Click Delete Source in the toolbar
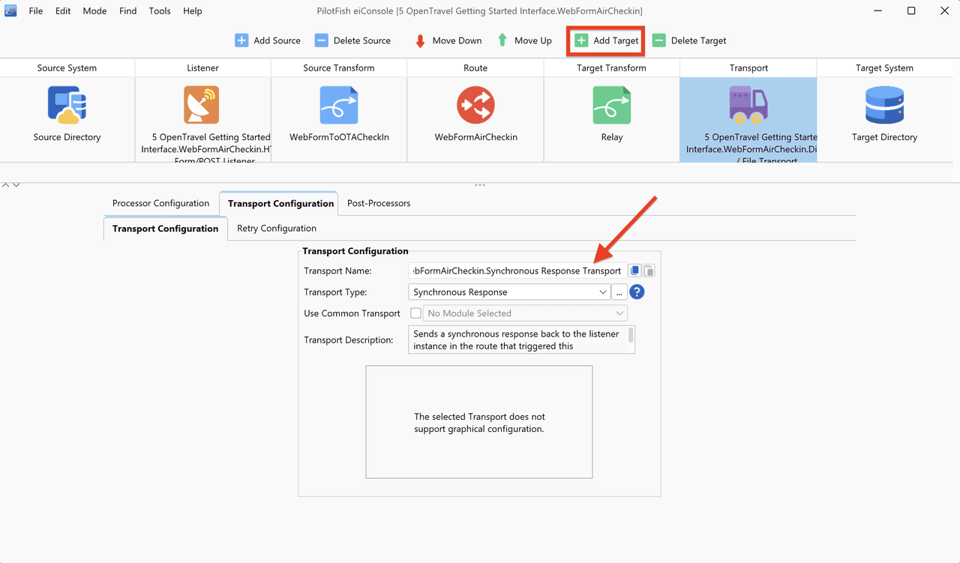Image resolution: width=960 pixels, height=563 pixels. tap(352, 40)
